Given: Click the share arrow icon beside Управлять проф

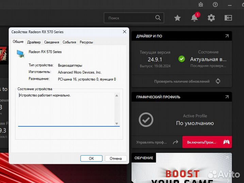Looking at the screenshot, I should [x=175, y=142].
